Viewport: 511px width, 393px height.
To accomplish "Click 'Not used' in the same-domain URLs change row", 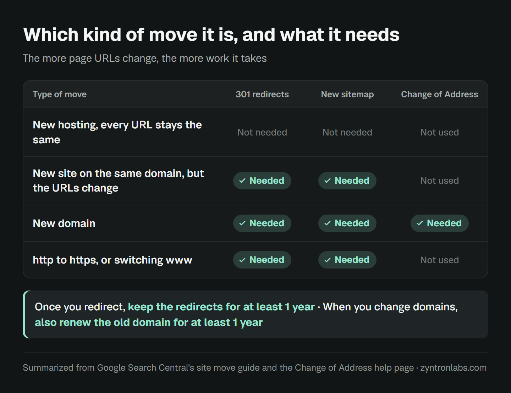I will point(440,181).
